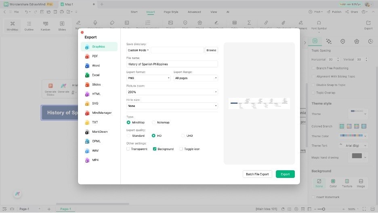Click the export preview thumbnail
378x213 pixels.
point(259,104)
